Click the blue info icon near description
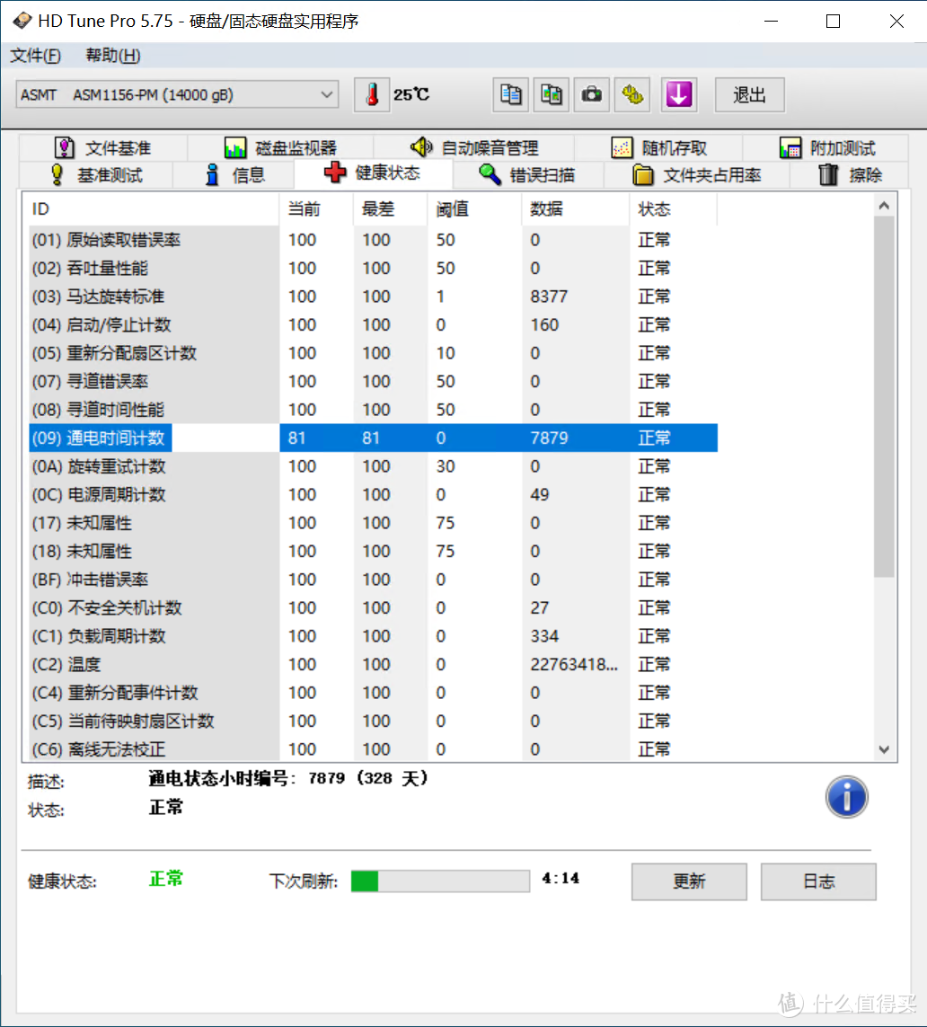Screen dimensions: 927x1027 point(846,797)
